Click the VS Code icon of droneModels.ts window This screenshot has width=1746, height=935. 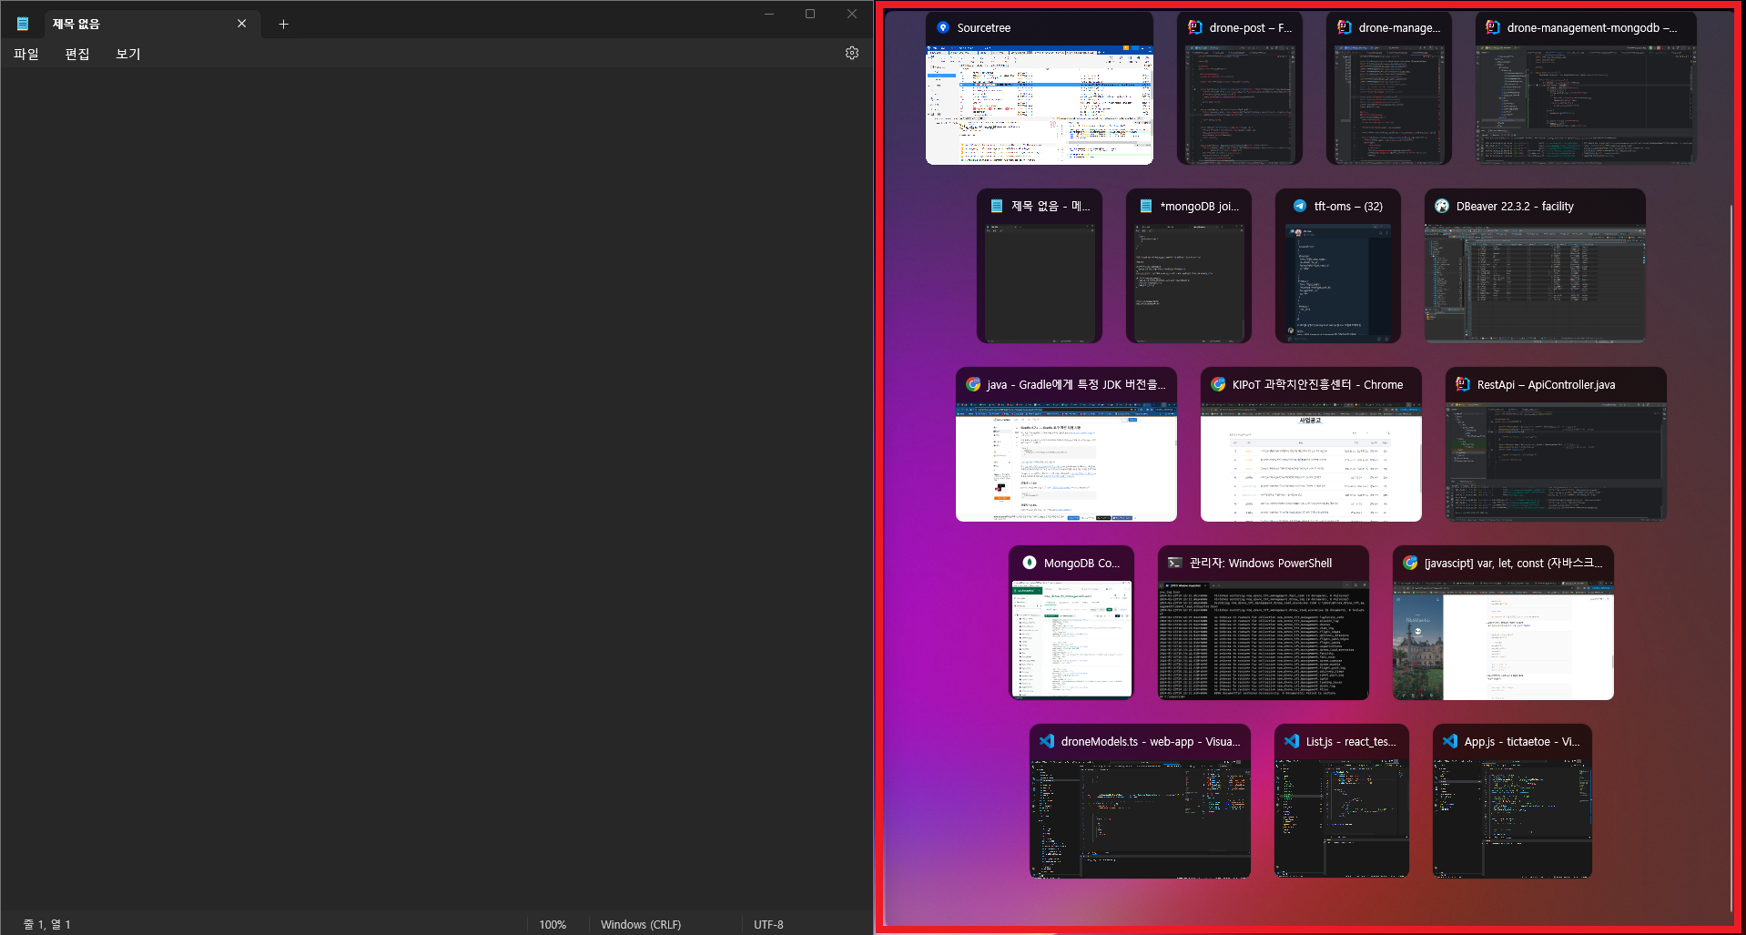[1047, 741]
